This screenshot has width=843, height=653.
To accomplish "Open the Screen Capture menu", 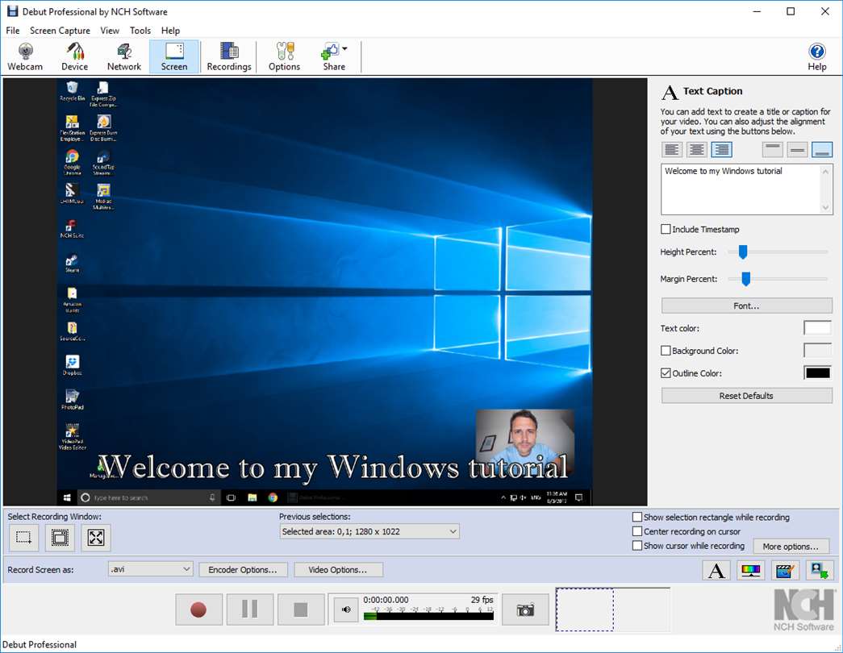I will pos(60,31).
